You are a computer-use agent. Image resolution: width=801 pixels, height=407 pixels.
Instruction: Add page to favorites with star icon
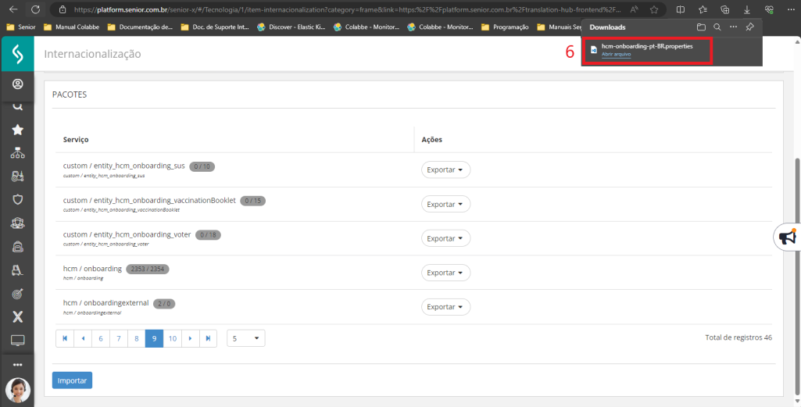[654, 9]
